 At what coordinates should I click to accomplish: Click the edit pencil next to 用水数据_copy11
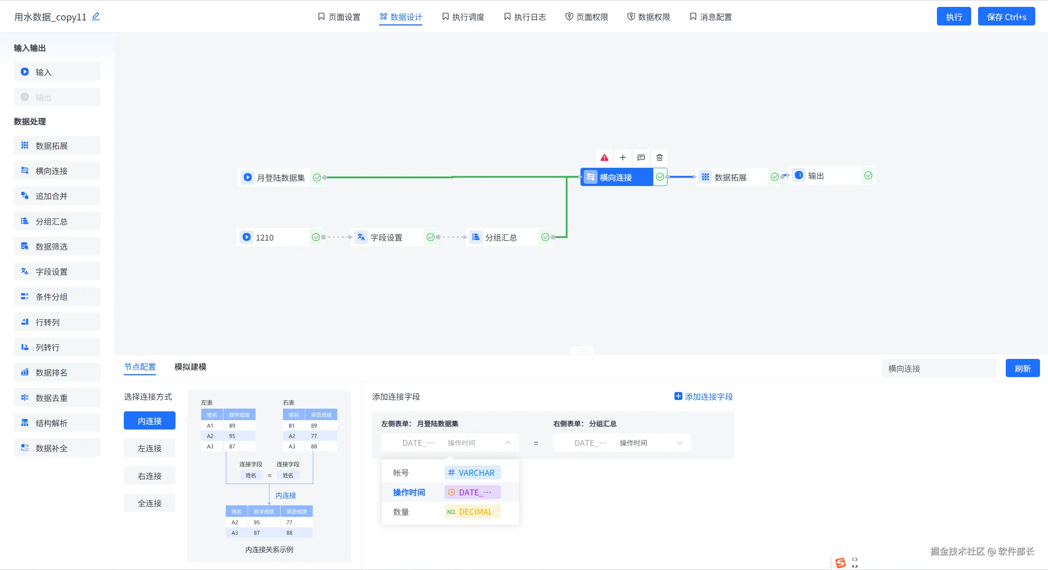coord(96,17)
